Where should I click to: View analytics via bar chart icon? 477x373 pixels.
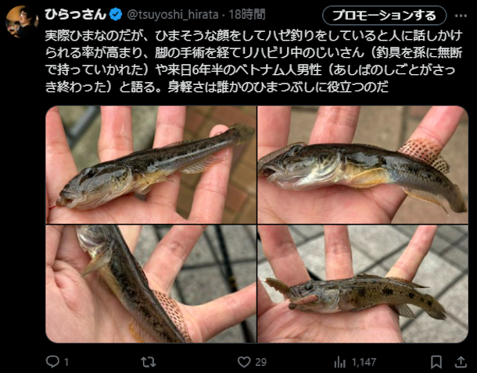click(x=340, y=362)
